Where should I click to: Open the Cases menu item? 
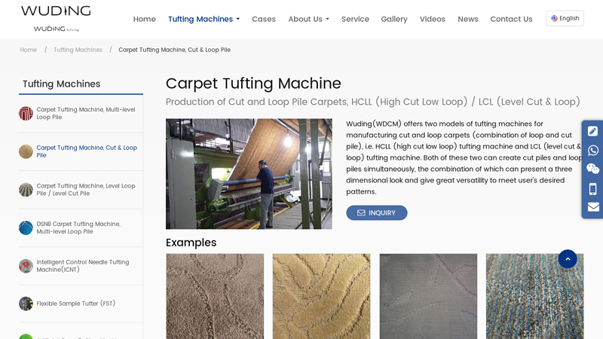[x=263, y=19]
